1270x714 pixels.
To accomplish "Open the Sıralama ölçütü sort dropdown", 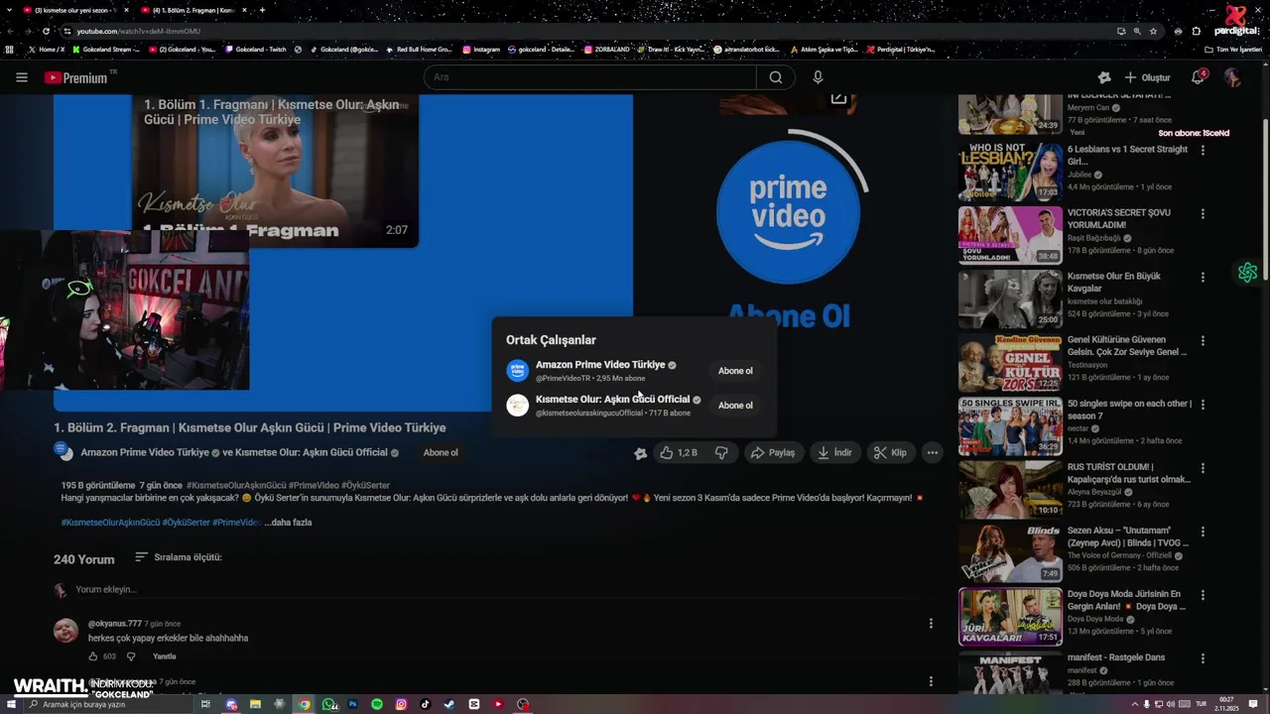I will click(179, 557).
